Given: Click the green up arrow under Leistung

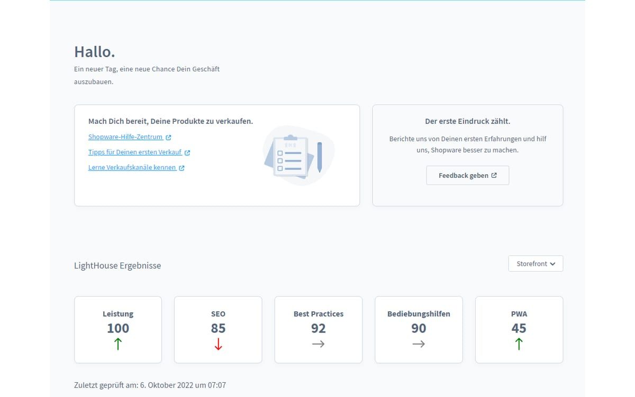Looking at the screenshot, I should click(118, 344).
